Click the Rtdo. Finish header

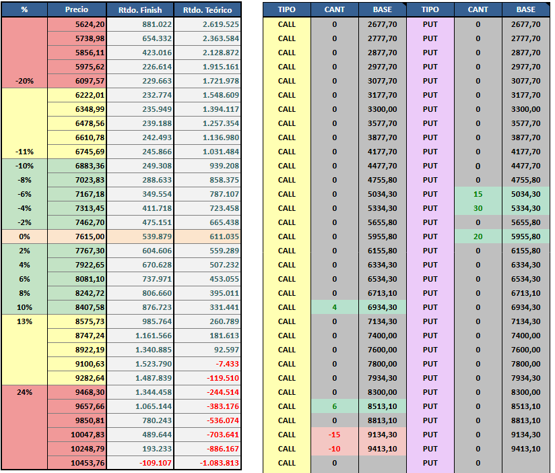(x=140, y=9)
